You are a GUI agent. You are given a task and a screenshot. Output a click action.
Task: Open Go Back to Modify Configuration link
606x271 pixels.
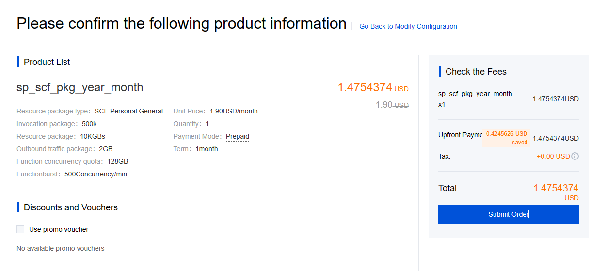click(408, 26)
